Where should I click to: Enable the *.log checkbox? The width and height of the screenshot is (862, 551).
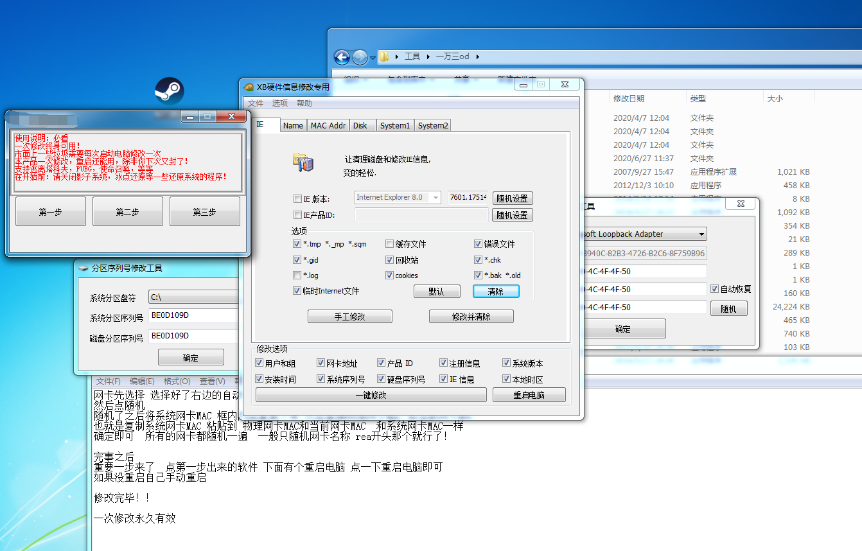point(297,275)
